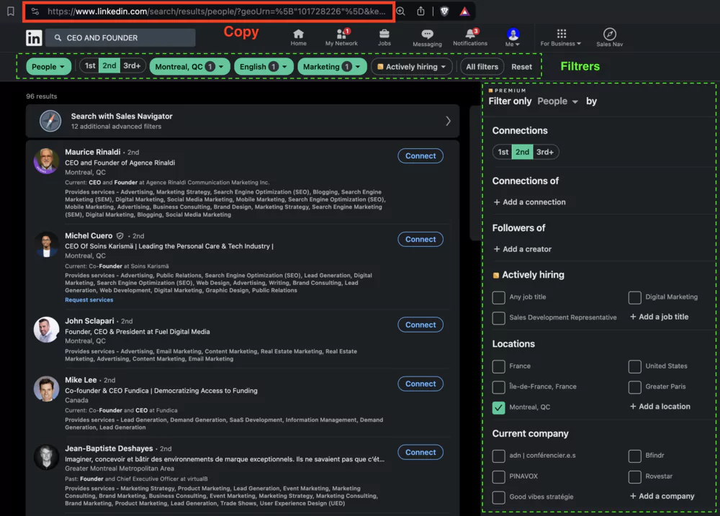Screen dimensions: 720x516
Task: Toggle 2nd connections in top filter bar
Action: (109, 65)
